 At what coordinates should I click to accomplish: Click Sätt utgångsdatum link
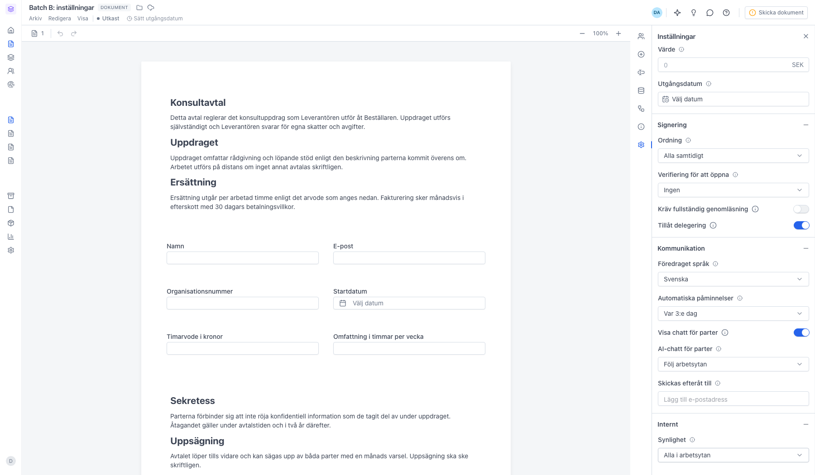coord(155,19)
